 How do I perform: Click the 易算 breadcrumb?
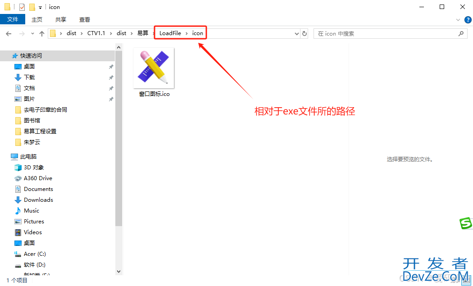coord(143,33)
